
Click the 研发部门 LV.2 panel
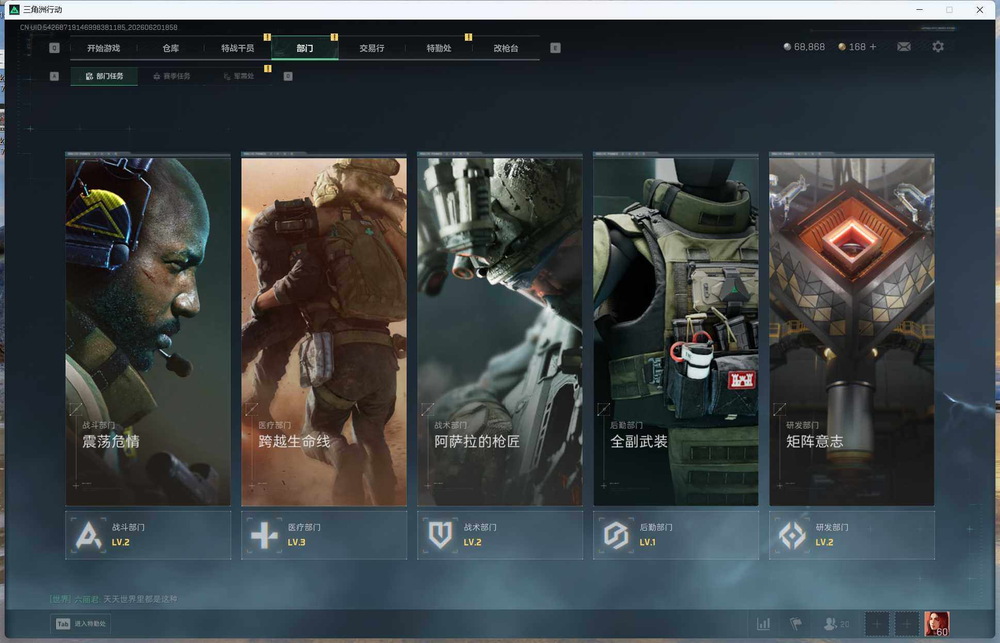(x=852, y=535)
